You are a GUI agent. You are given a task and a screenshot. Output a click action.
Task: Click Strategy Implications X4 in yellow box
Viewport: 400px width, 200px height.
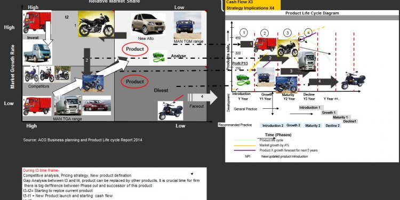coord(250,8)
